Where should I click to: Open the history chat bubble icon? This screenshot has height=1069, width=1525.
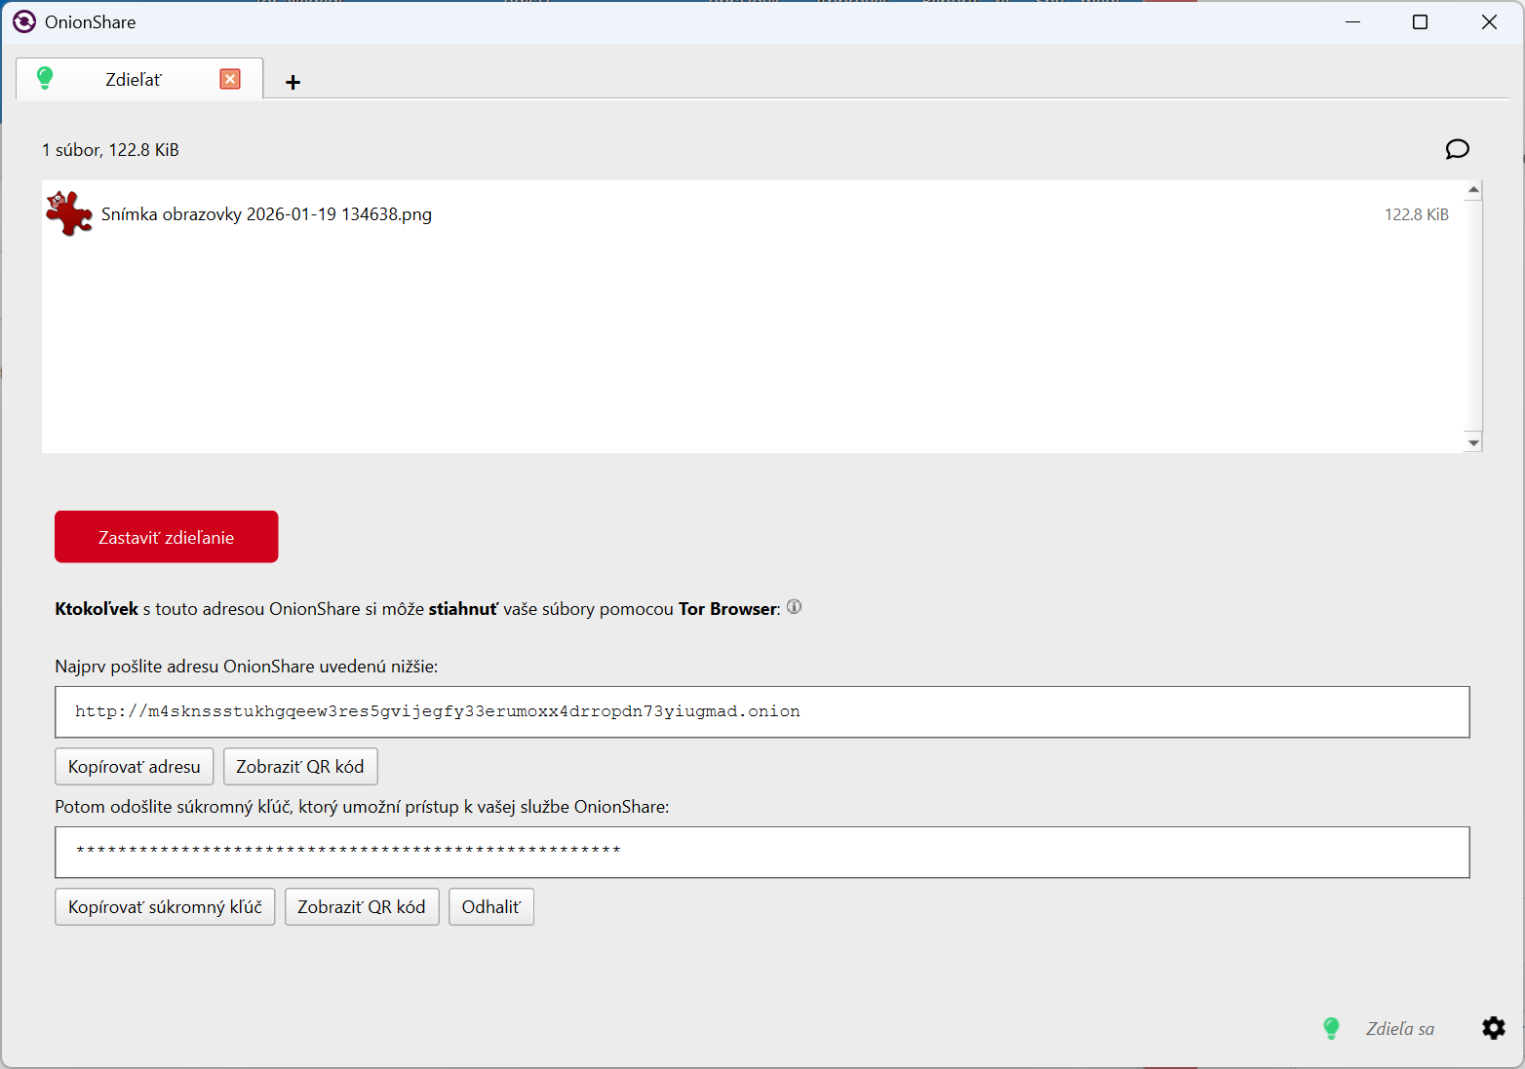point(1457,149)
